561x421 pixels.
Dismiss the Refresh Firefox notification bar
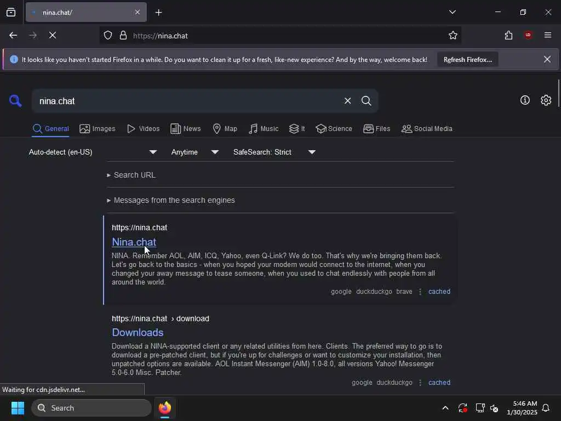547,59
